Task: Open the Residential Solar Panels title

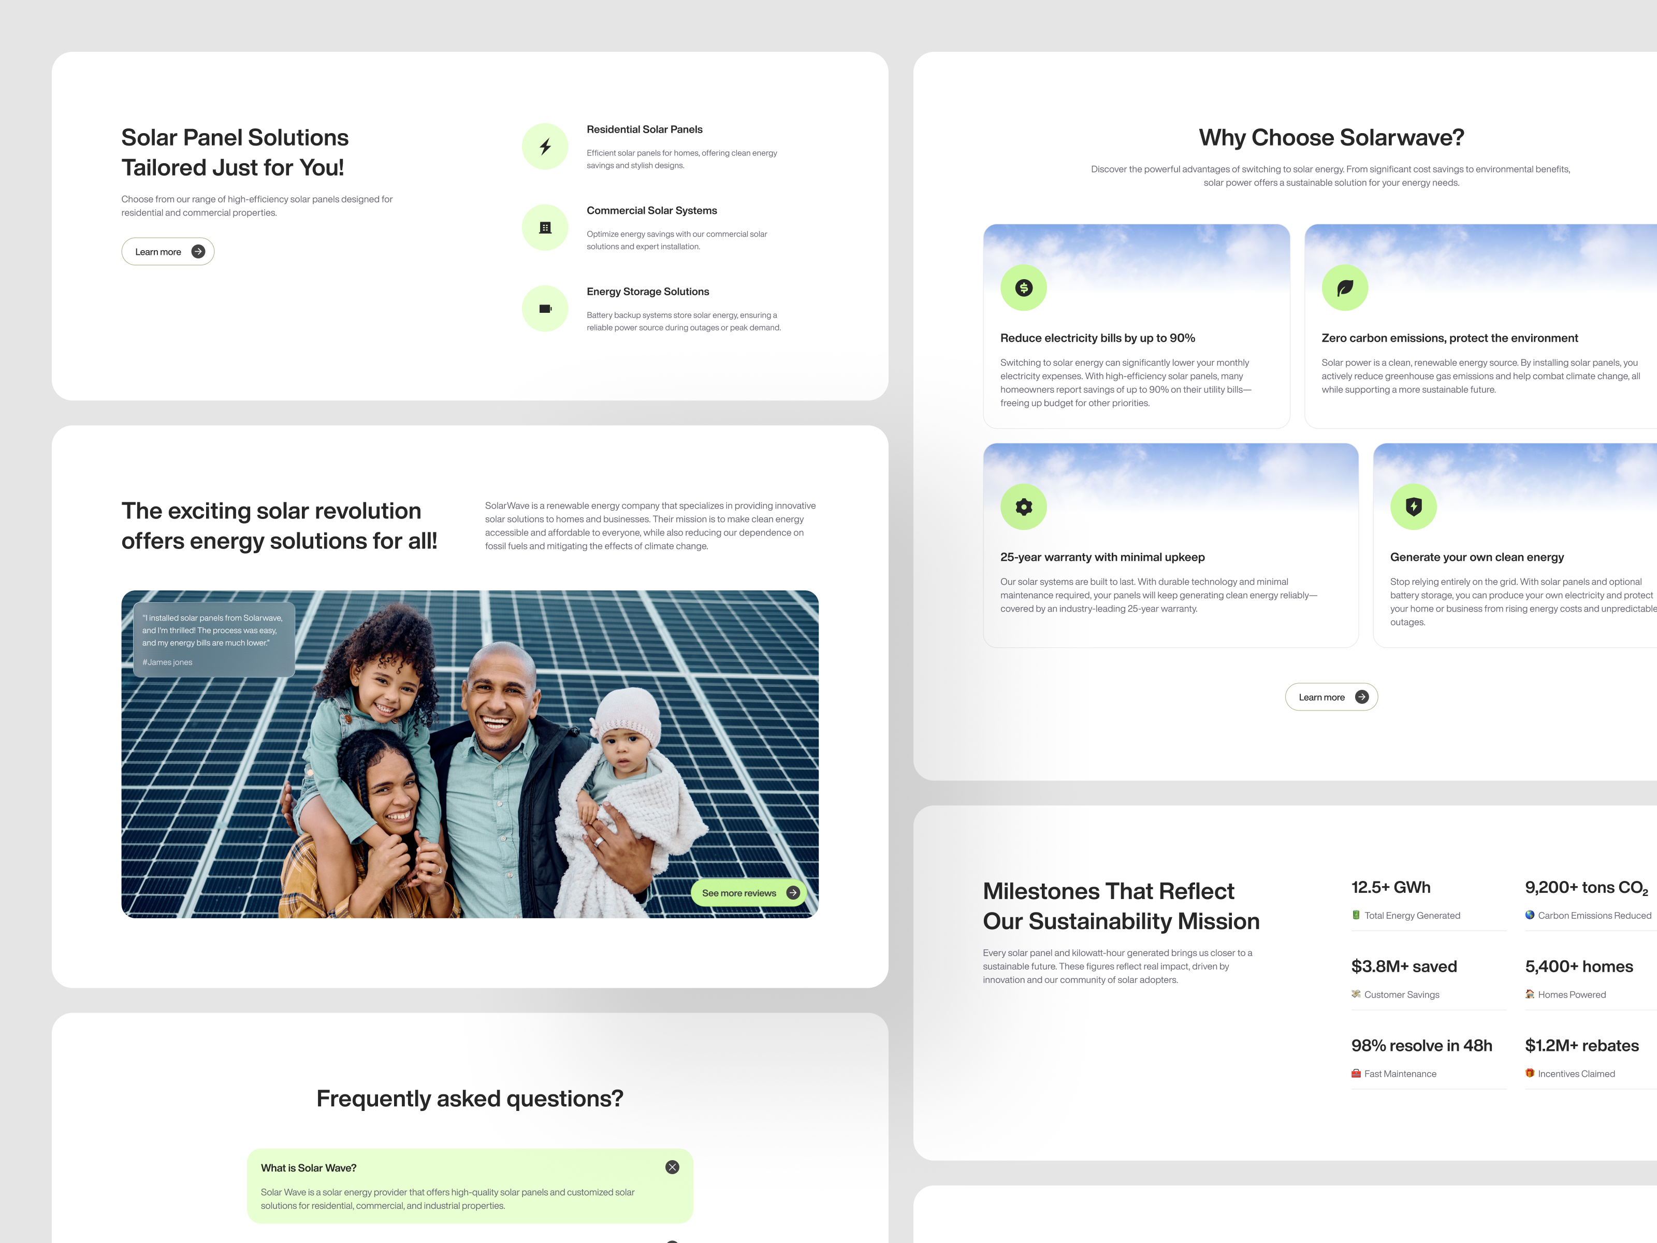Action: click(x=644, y=129)
